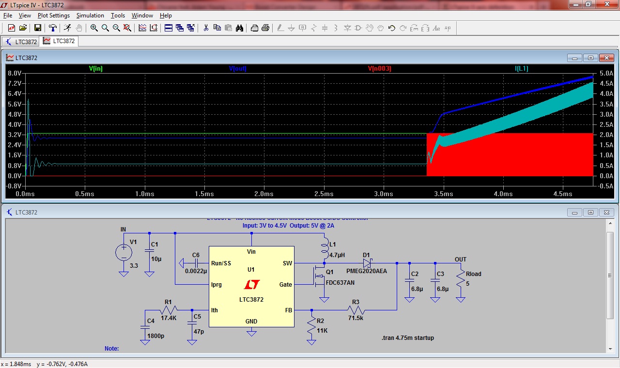Switch to the LTC3872 schematic tab
Image resolution: width=620 pixels, height=368 pixels.
point(21,42)
